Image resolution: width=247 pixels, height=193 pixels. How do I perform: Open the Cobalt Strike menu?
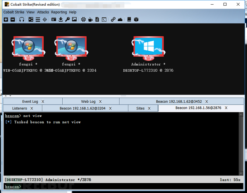tap(14, 12)
